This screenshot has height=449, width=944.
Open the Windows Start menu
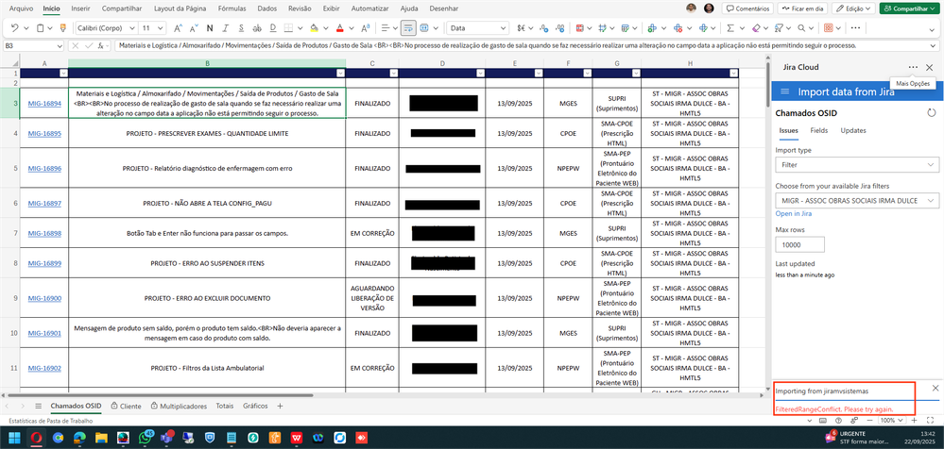click(13, 437)
